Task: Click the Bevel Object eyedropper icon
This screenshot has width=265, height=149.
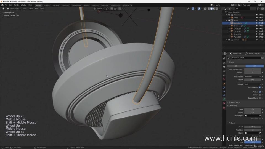Action: coord(260,133)
